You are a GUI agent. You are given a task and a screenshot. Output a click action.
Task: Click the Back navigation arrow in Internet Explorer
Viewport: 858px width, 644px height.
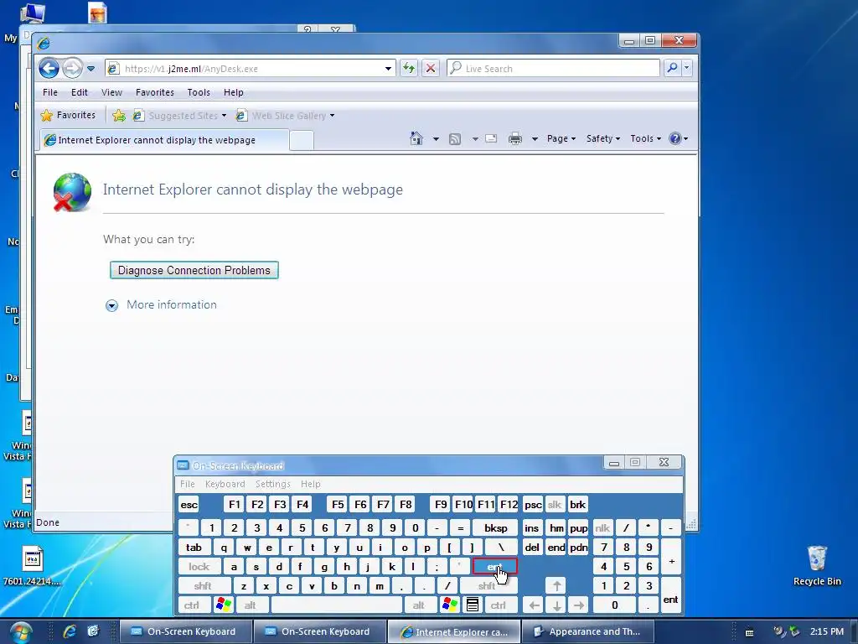(49, 69)
